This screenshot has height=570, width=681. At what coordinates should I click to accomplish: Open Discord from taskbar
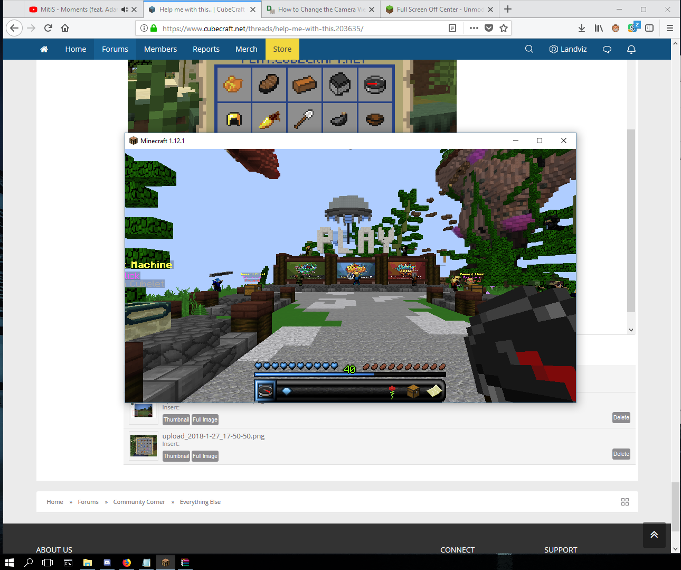tap(107, 563)
